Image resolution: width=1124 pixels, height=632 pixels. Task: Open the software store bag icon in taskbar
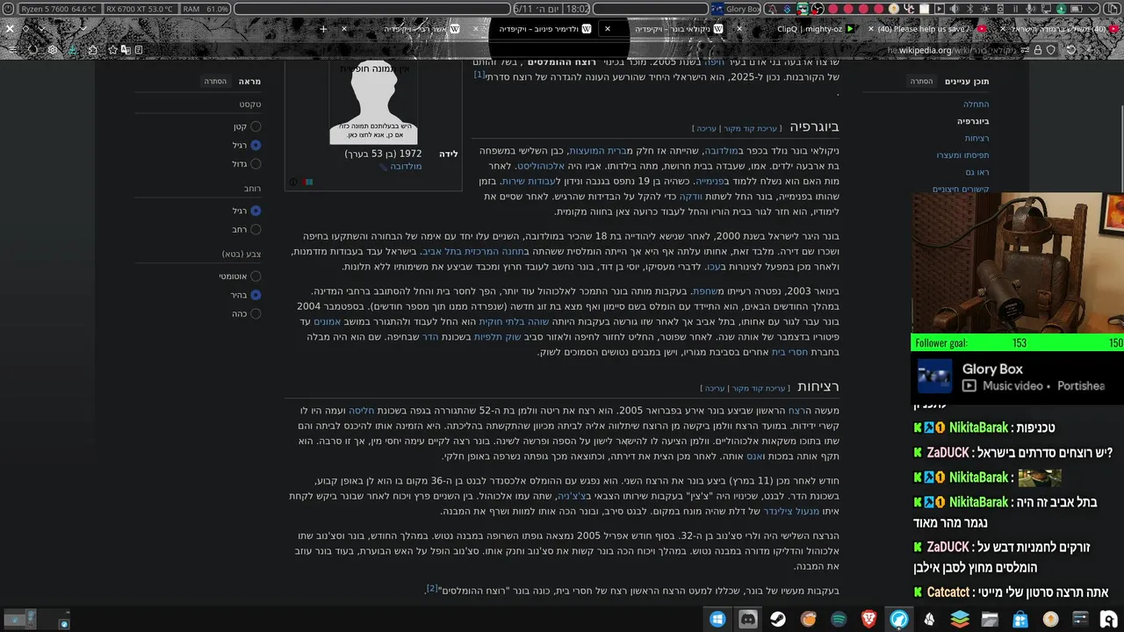coord(1020,619)
